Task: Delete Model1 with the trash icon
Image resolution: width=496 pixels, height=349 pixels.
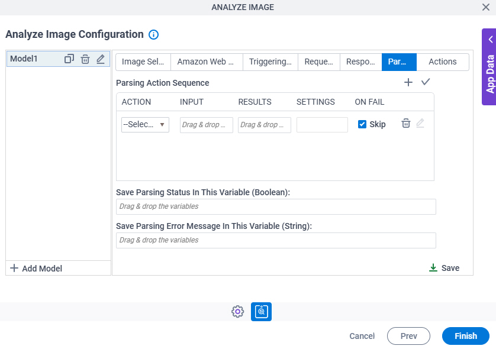Action: 85,59
